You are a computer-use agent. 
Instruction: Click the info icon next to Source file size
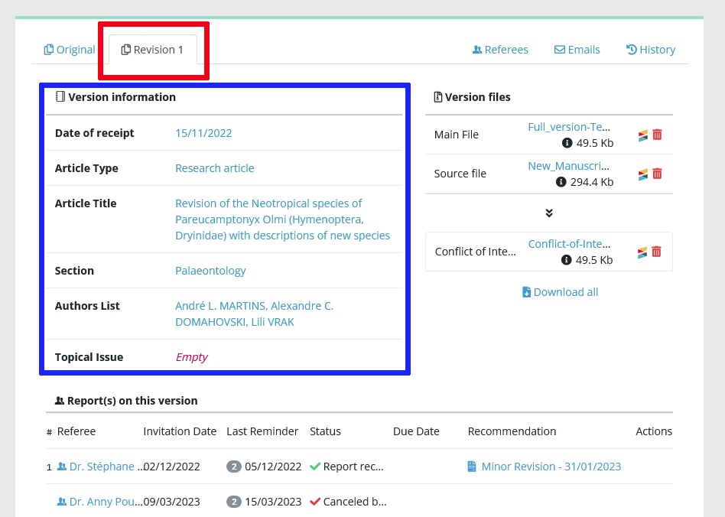click(x=561, y=182)
